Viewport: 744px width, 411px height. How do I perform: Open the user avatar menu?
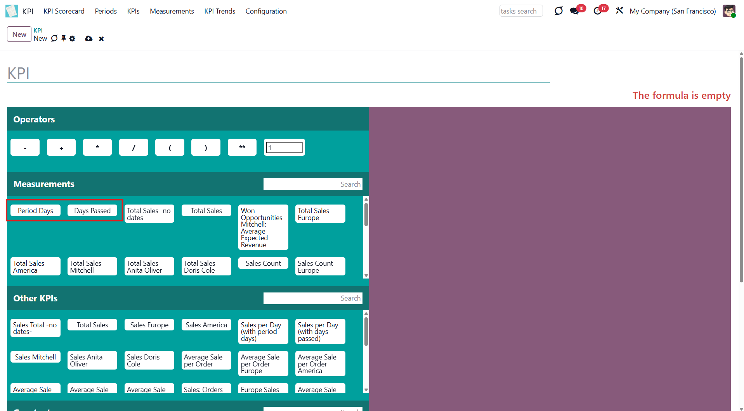click(x=728, y=11)
